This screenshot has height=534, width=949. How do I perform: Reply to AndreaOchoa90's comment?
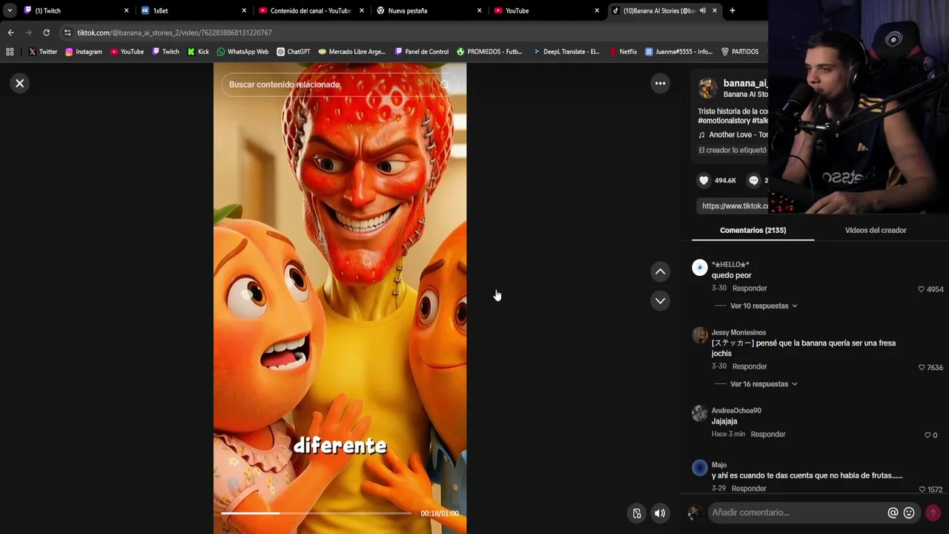[x=768, y=435]
